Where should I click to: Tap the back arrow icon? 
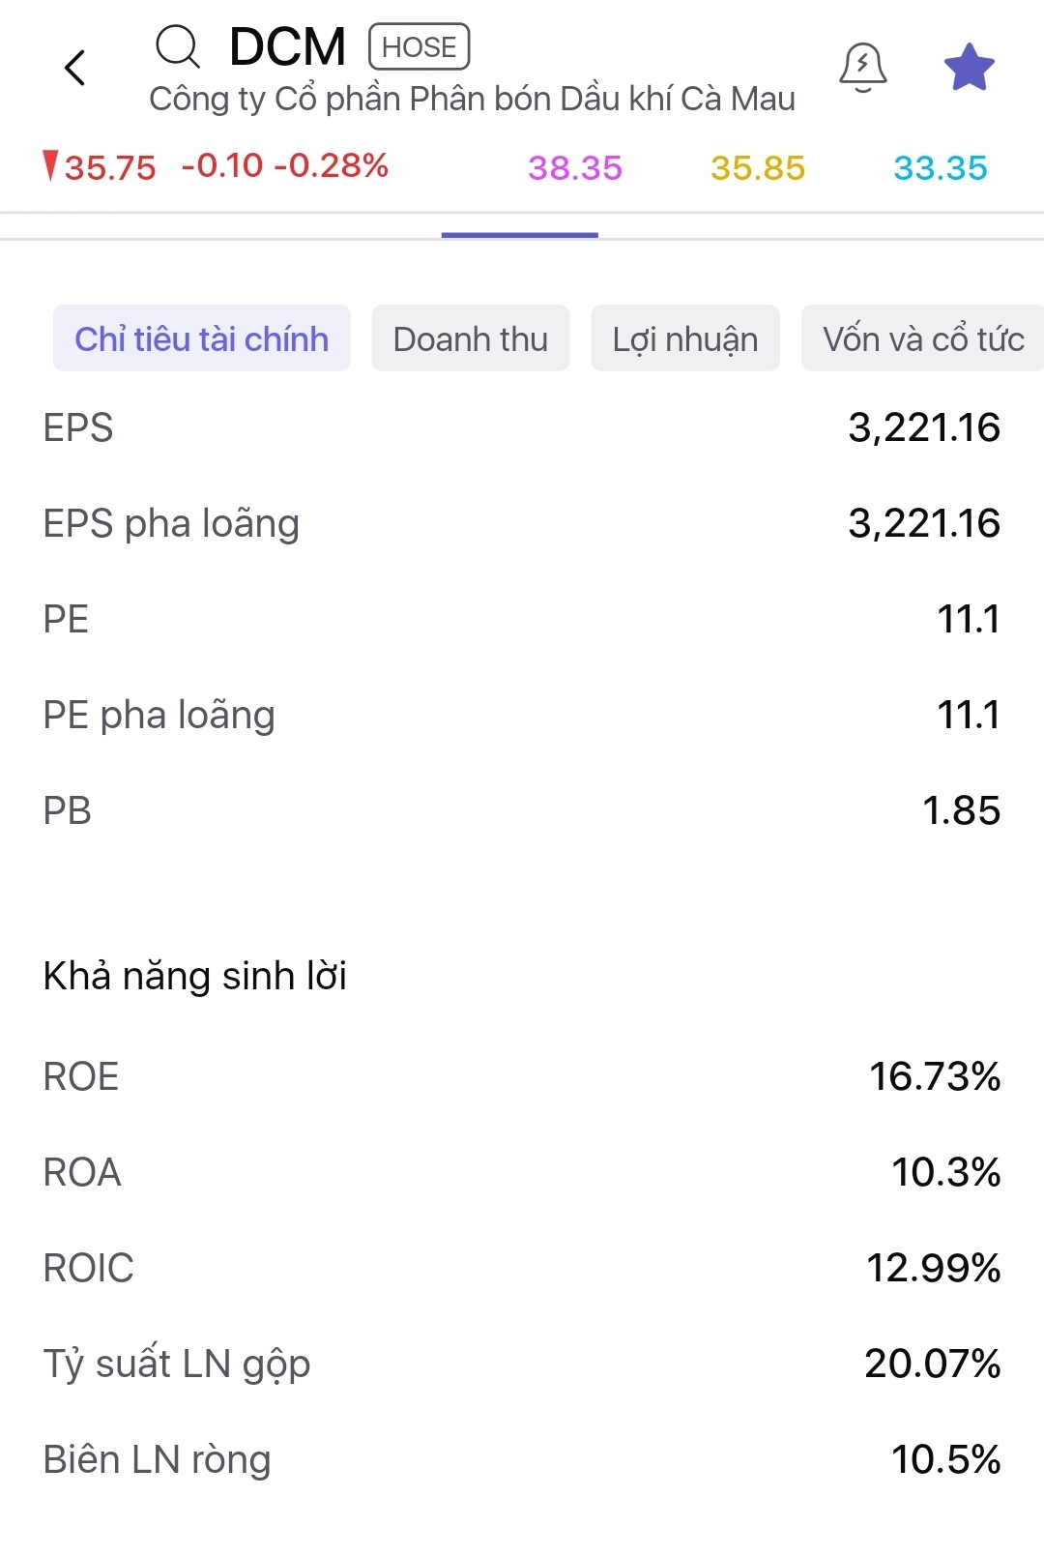75,69
